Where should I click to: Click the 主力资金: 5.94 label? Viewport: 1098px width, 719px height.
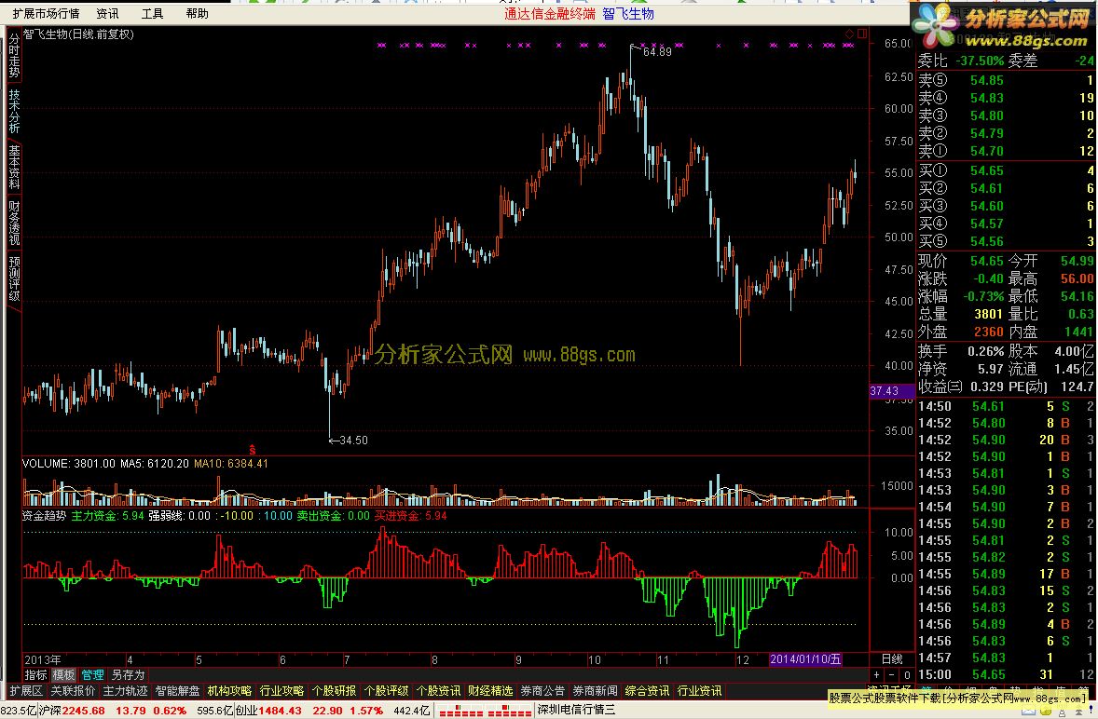point(108,515)
